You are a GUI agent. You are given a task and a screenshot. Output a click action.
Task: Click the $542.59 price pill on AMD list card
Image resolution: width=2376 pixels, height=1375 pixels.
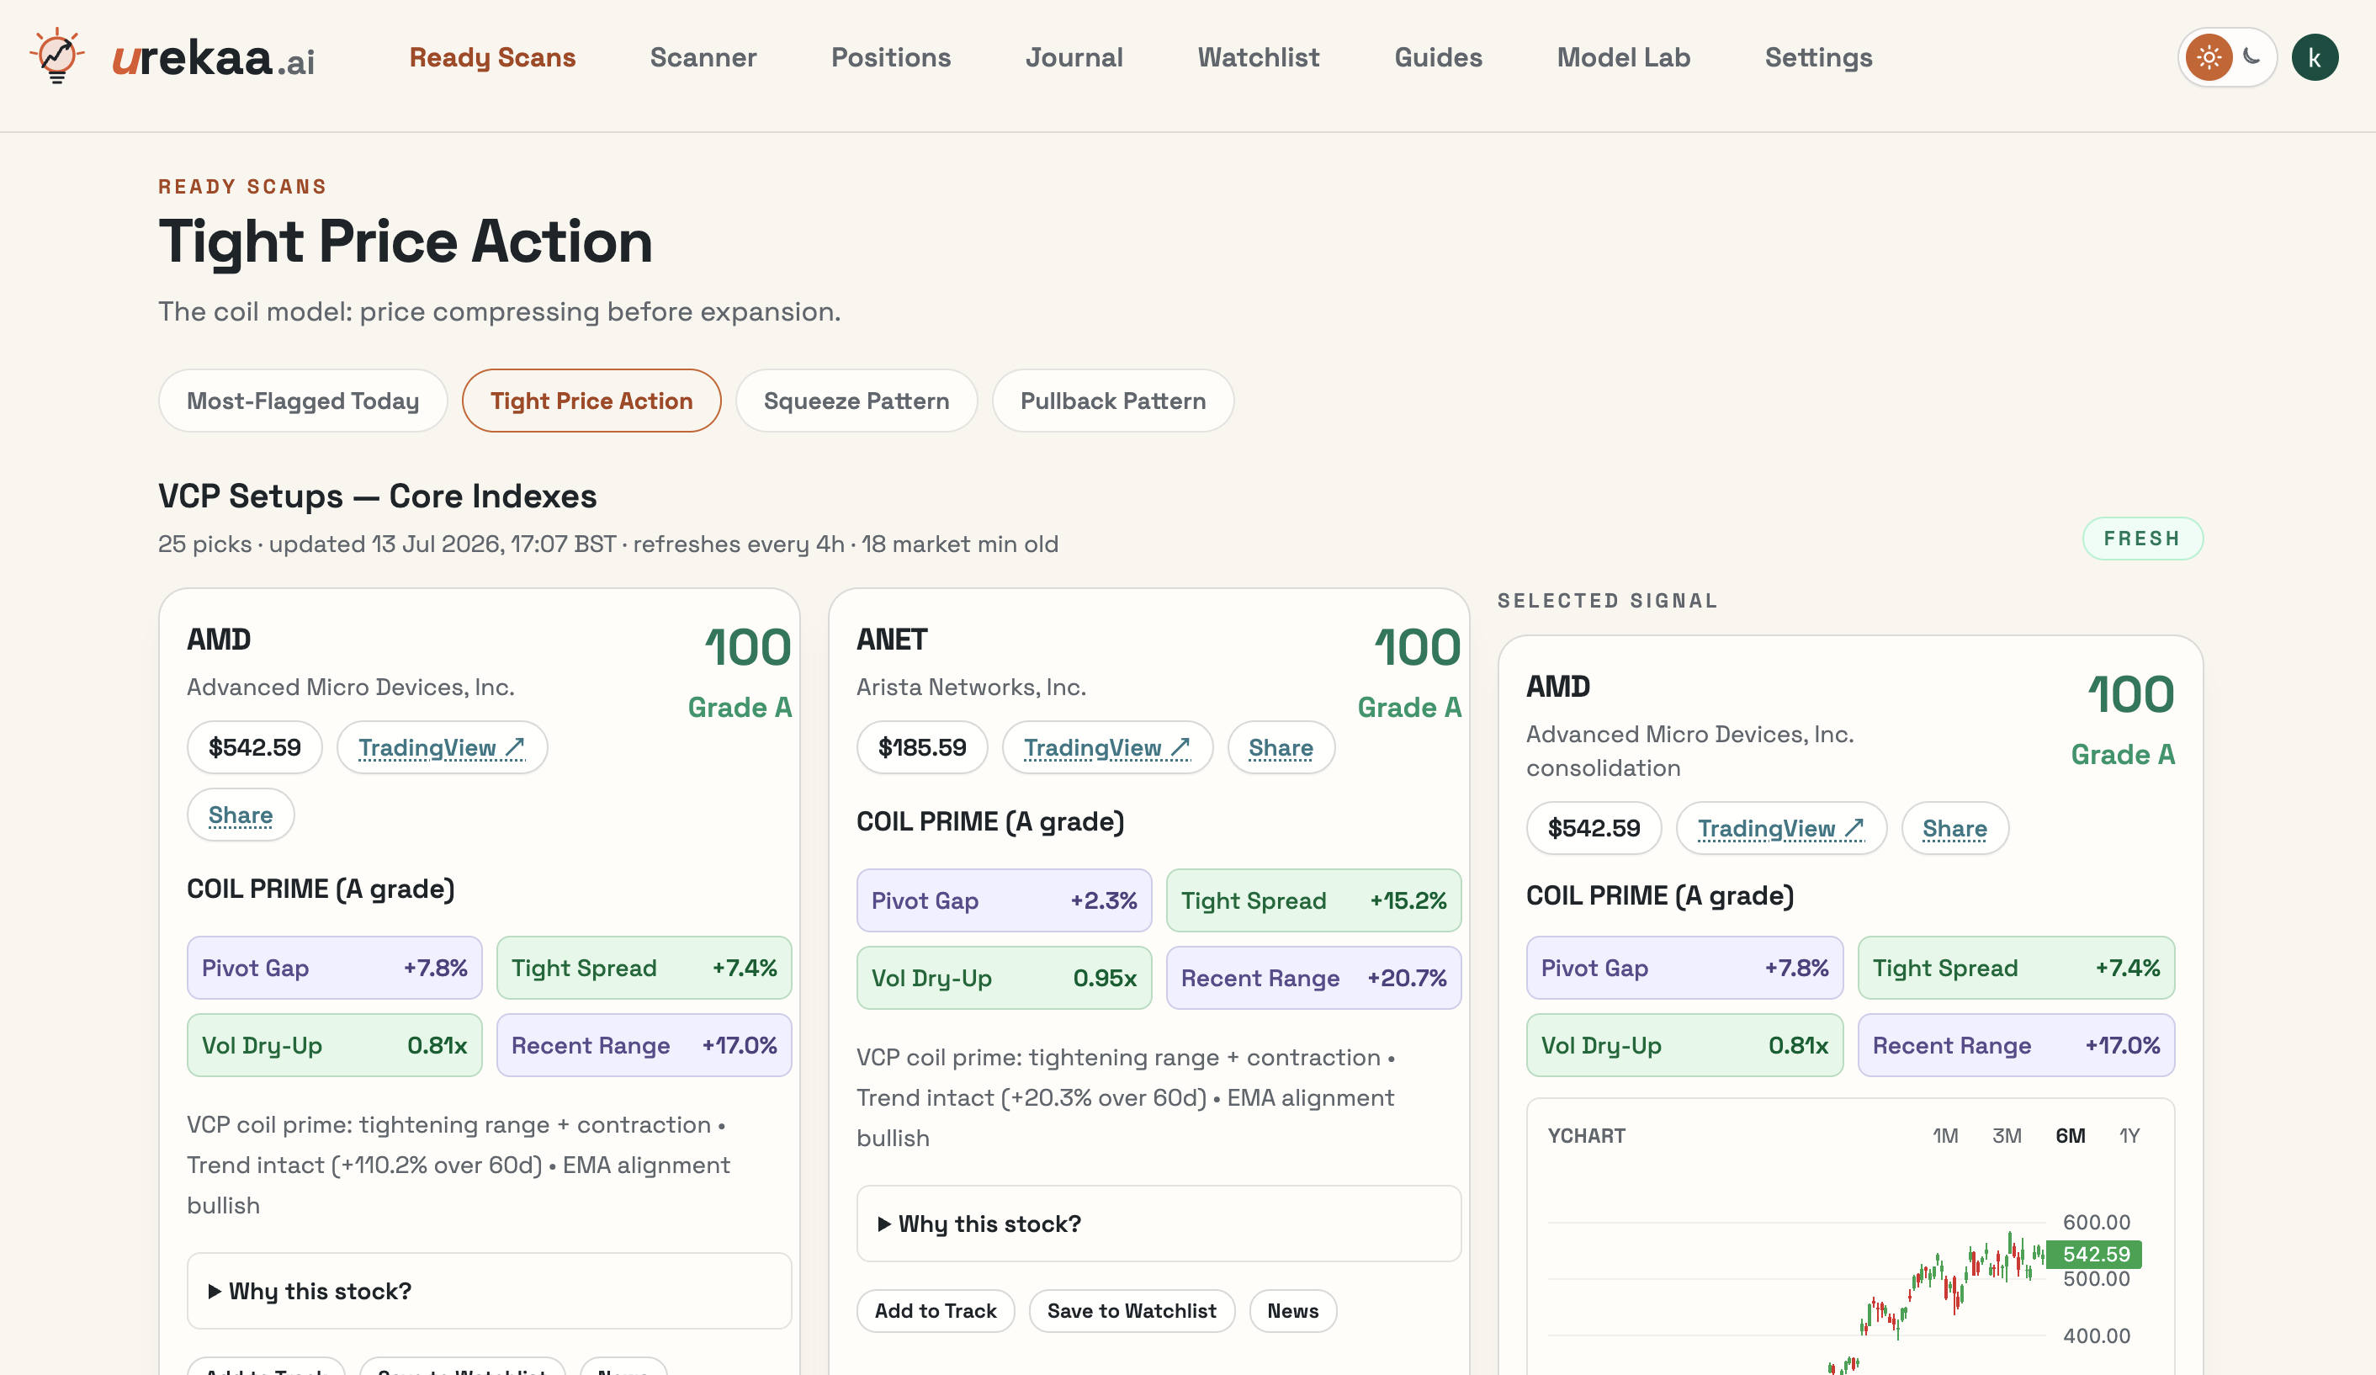click(255, 748)
